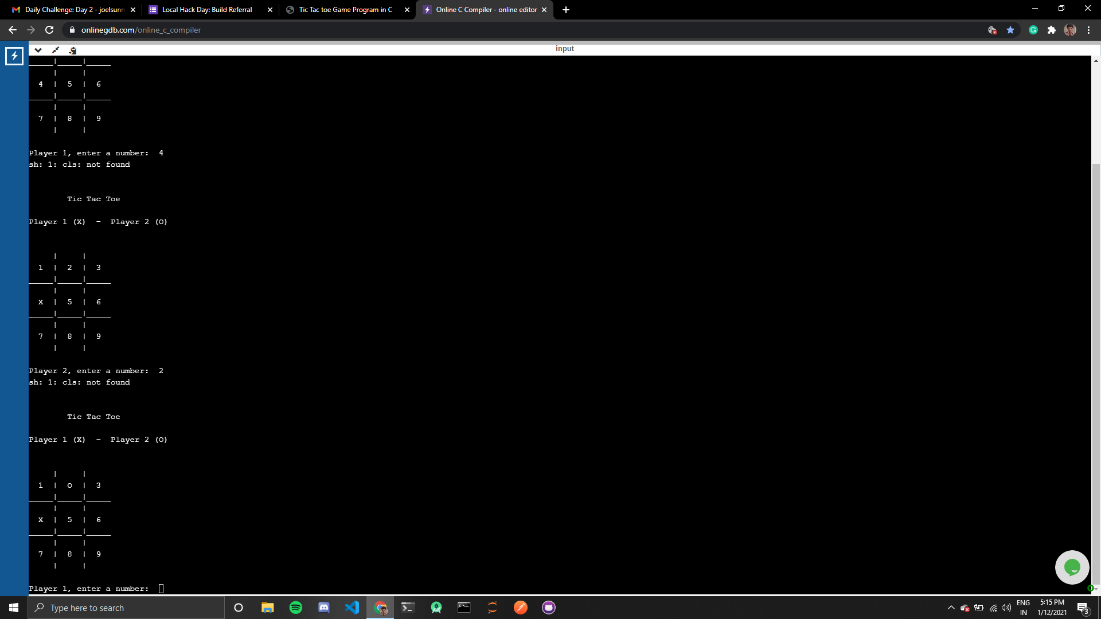Open the Chrome three-dot menu
This screenshot has height=619, width=1101.
click(x=1088, y=30)
